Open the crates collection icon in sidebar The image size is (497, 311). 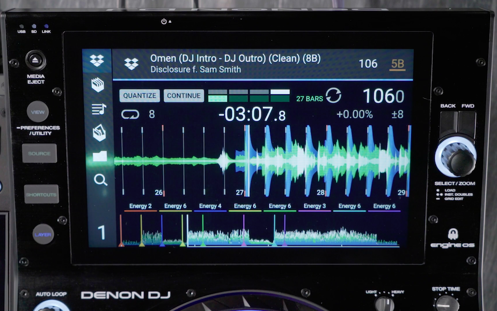click(x=98, y=84)
